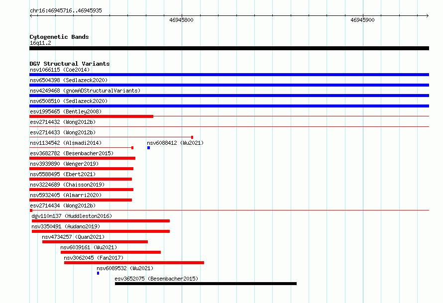Click the Cytogenetic Bands track title
Viewport: 443px width, 303px height.
tap(59, 37)
